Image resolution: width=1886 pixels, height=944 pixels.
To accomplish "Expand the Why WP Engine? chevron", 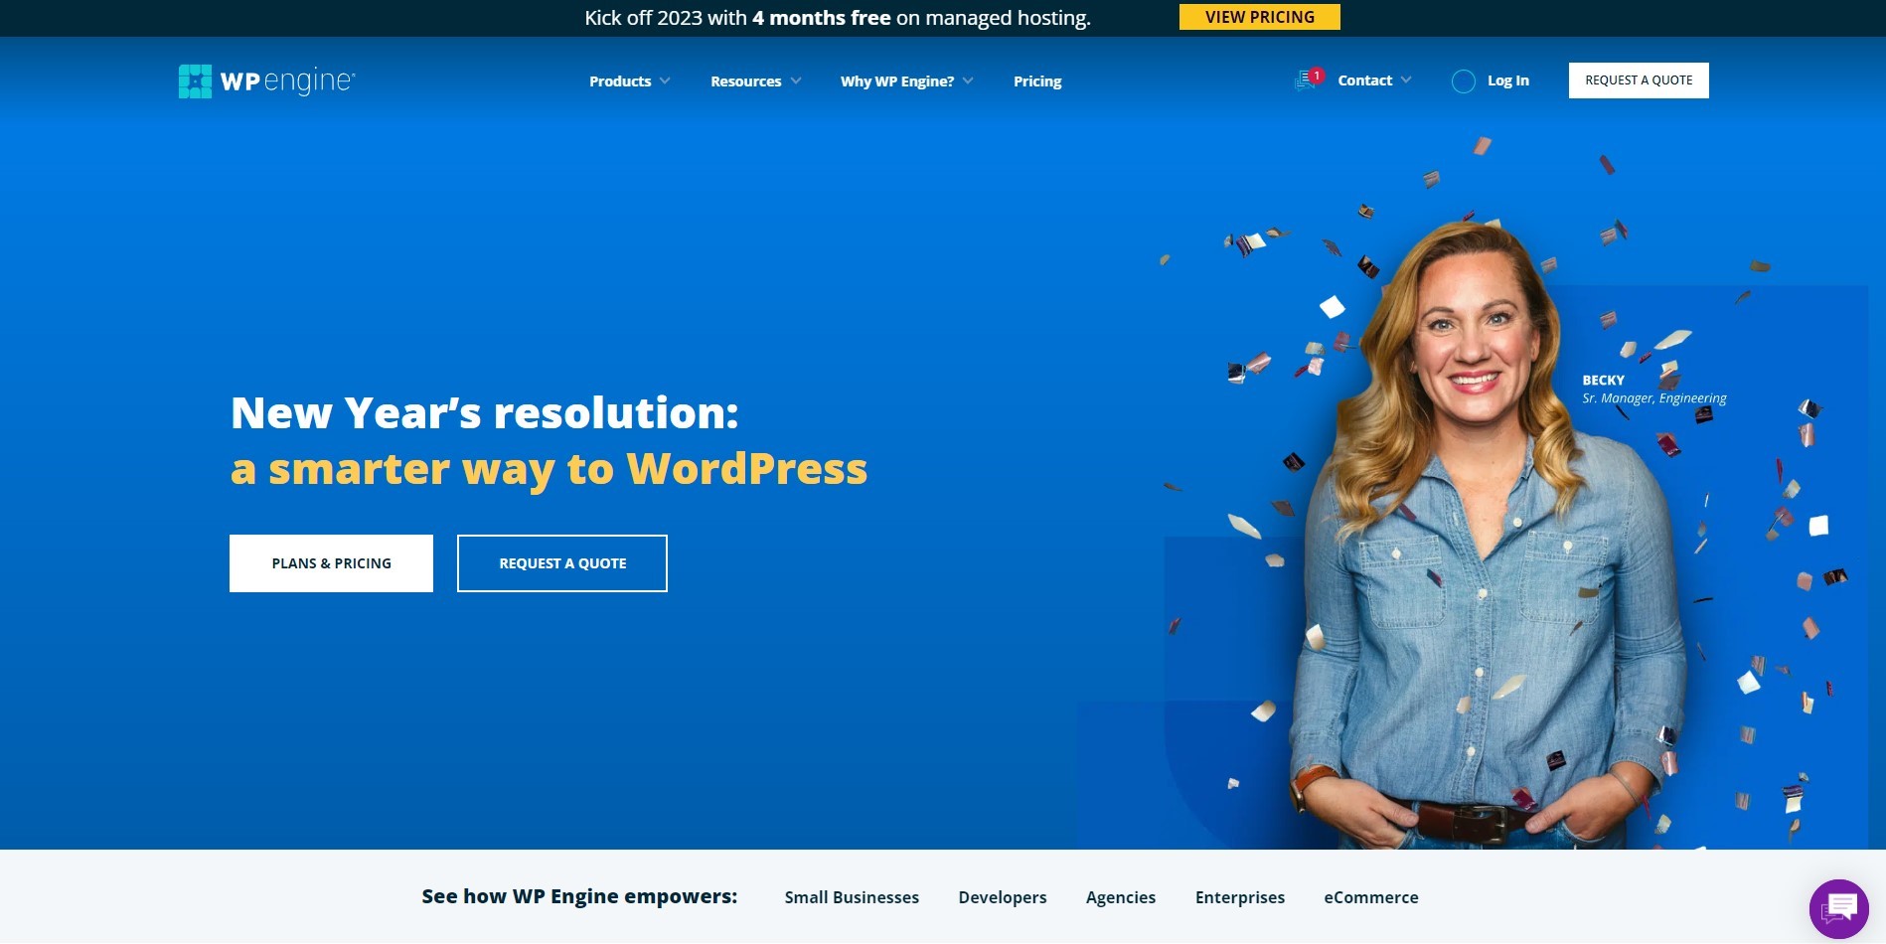I will pos(968,80).
